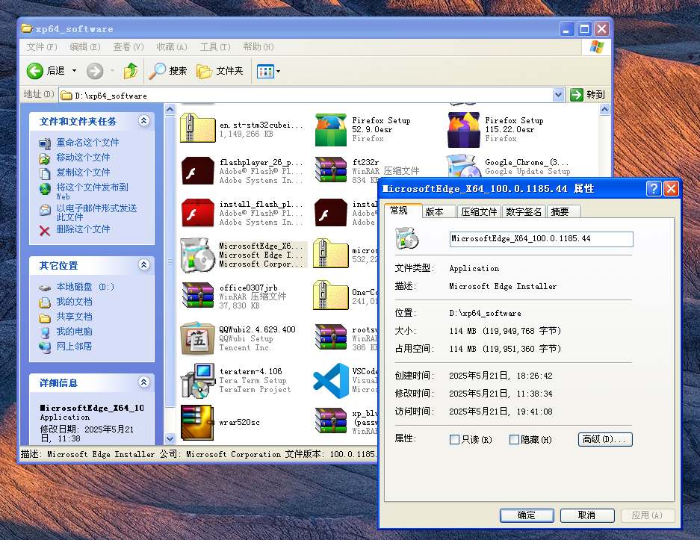Click the red delete (删除这个文件) X icon
The width and height of the screenshot is (700, 540).
(x=45, y=231)
